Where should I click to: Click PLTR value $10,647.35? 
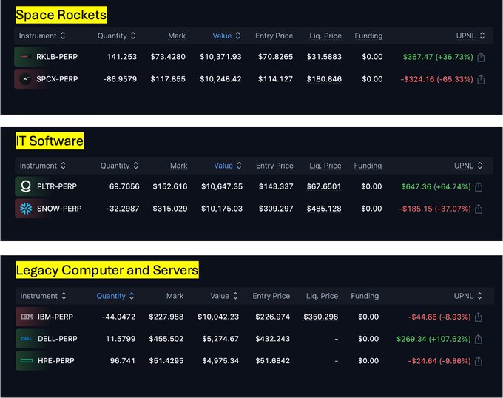(x=222, y=186)
